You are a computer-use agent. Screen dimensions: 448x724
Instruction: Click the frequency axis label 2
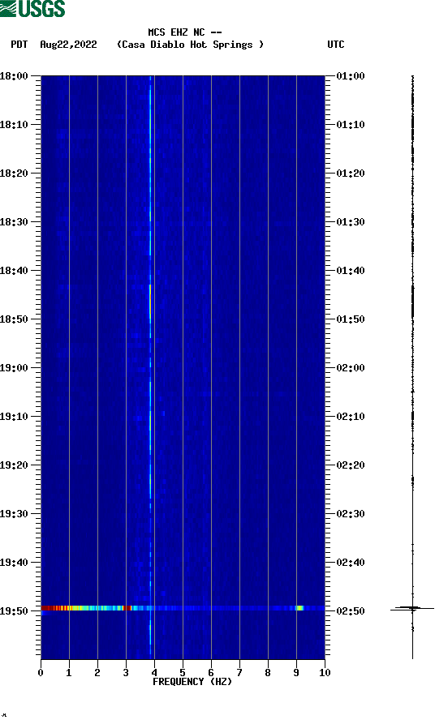(x=97, y=673)
